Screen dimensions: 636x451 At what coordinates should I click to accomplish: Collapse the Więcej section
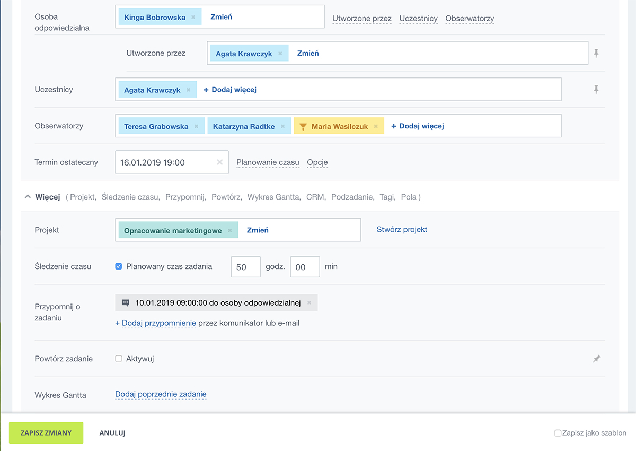point(28,197)
